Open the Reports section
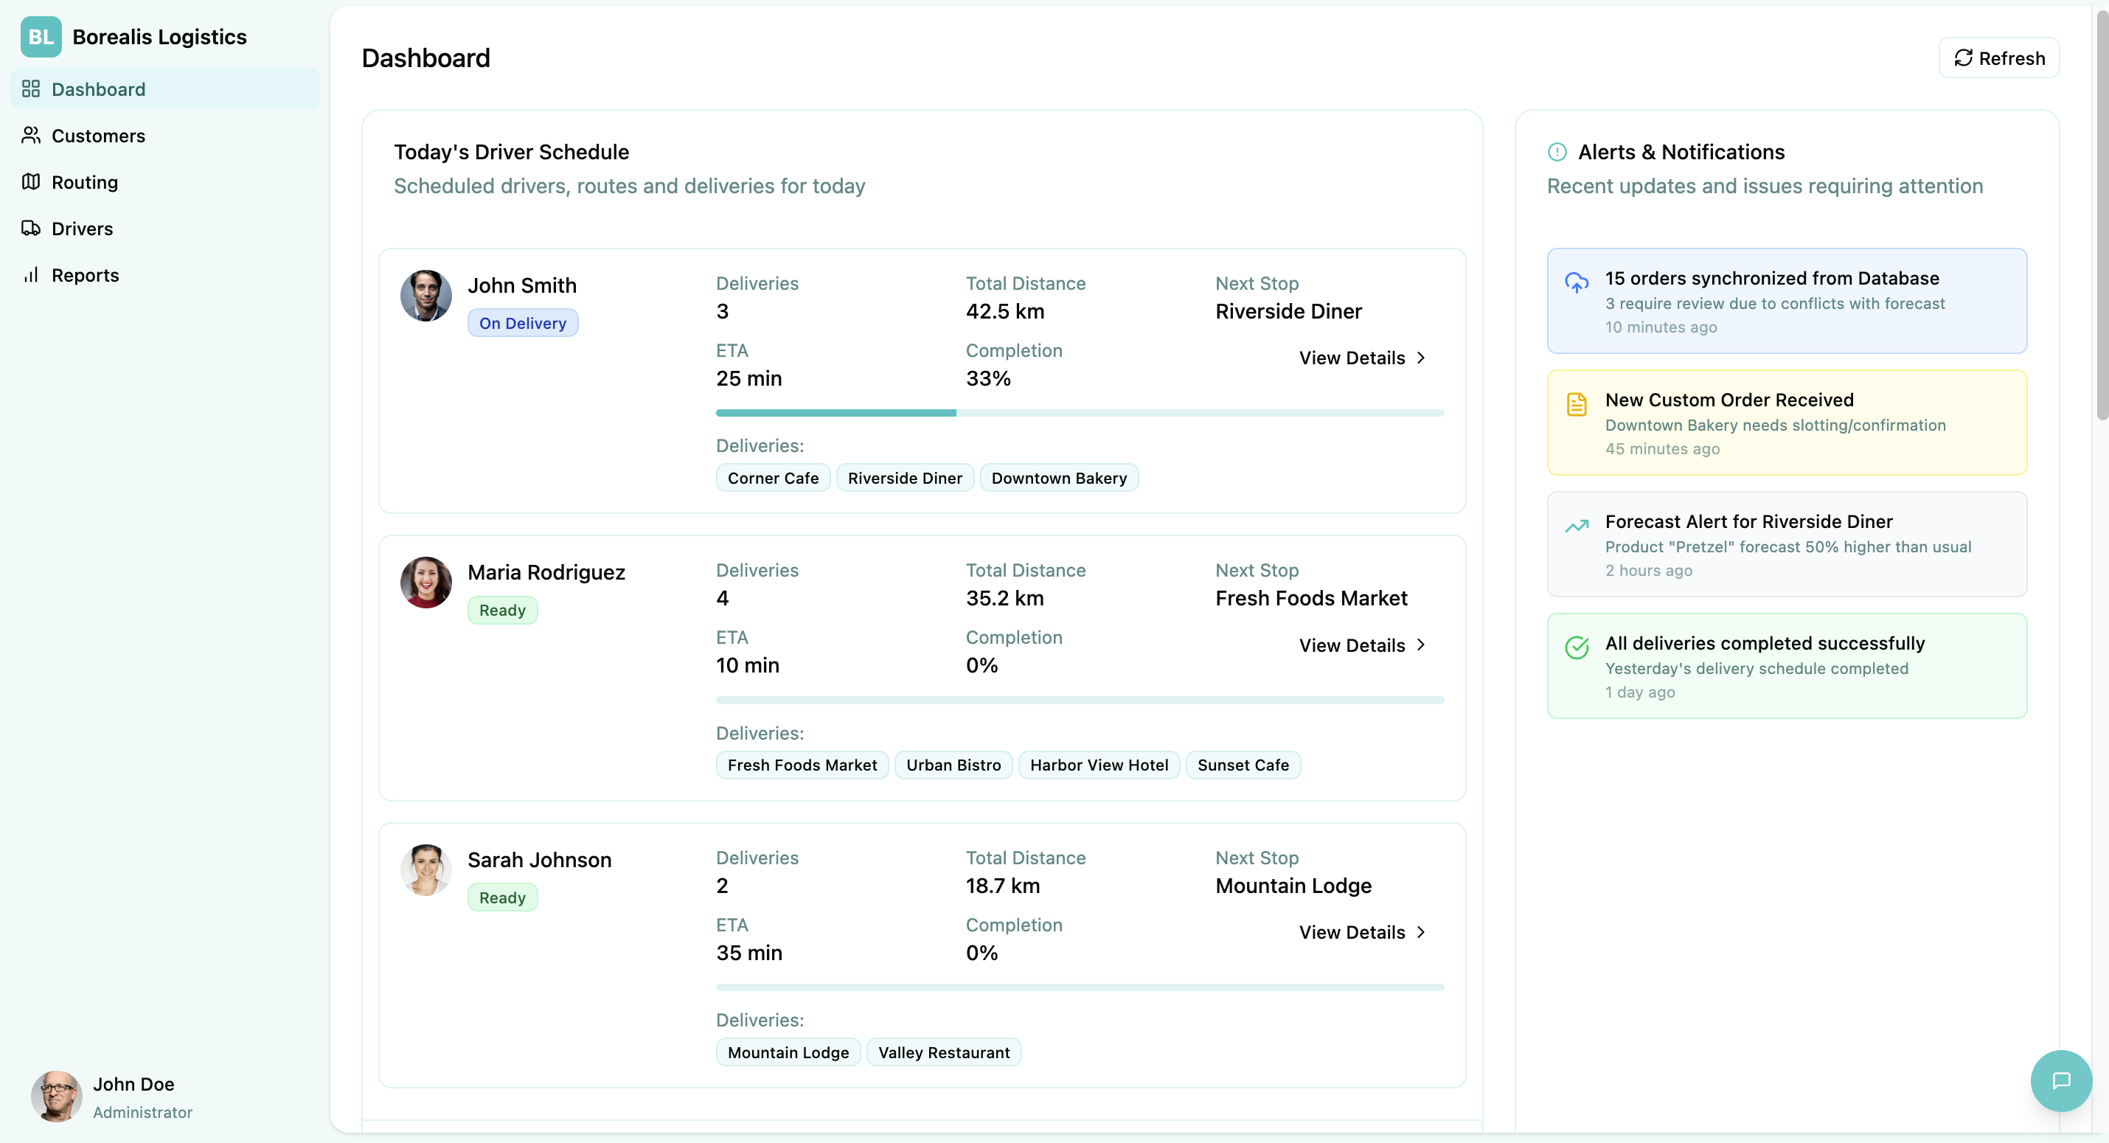The image size is (2109, 1143). click(x=164, y=275)
